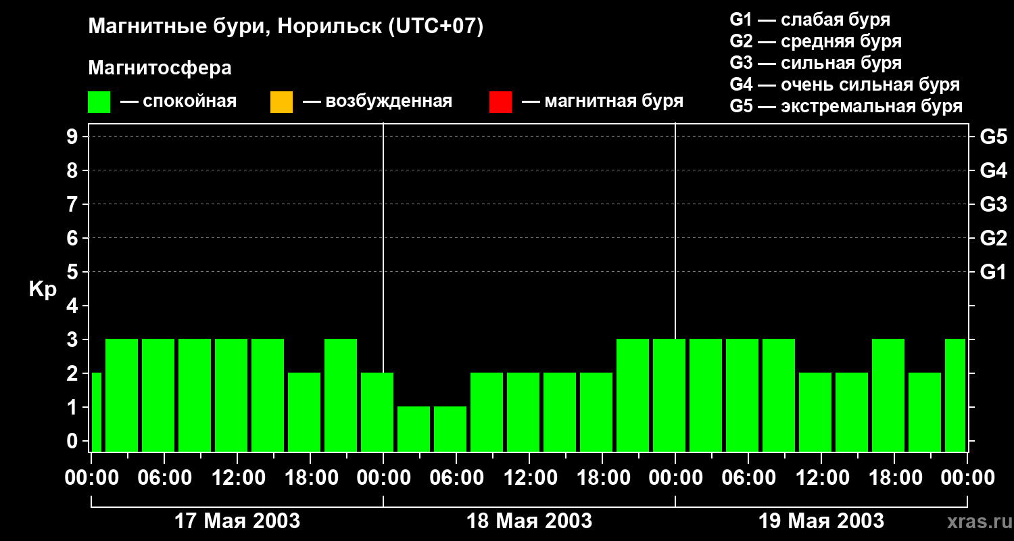Click the 'G2 — средняя буря' legend line
Image resolution: width=1014 pixels, height=541 pixels.
coord(816,41)
